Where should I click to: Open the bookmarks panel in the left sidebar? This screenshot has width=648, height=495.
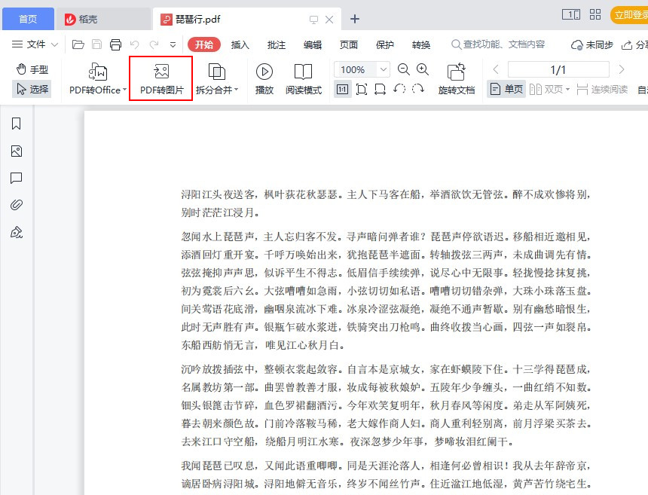point(17,123)
